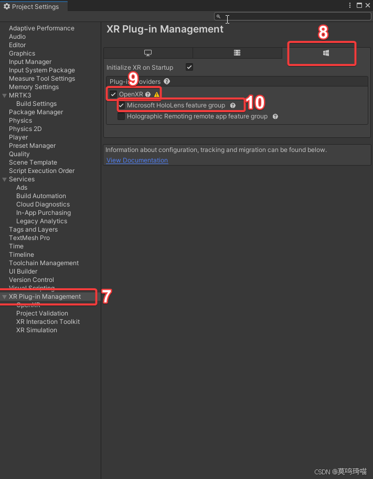The image size is (373, 479).
Task: Collapse the Services tree arrow
Action: point(5,179)
